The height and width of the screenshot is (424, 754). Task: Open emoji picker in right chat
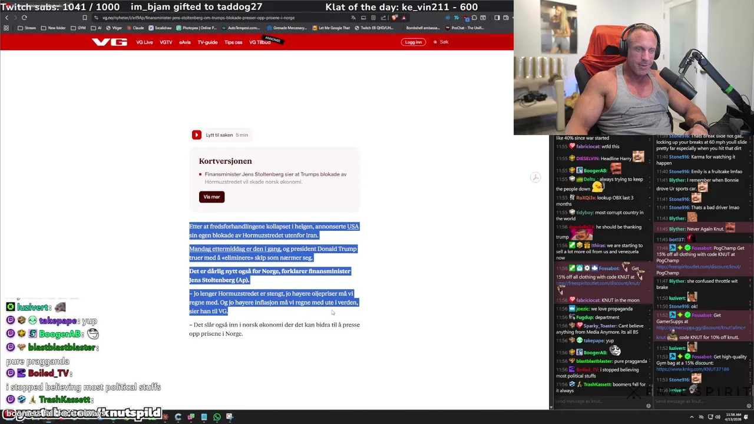749,406
